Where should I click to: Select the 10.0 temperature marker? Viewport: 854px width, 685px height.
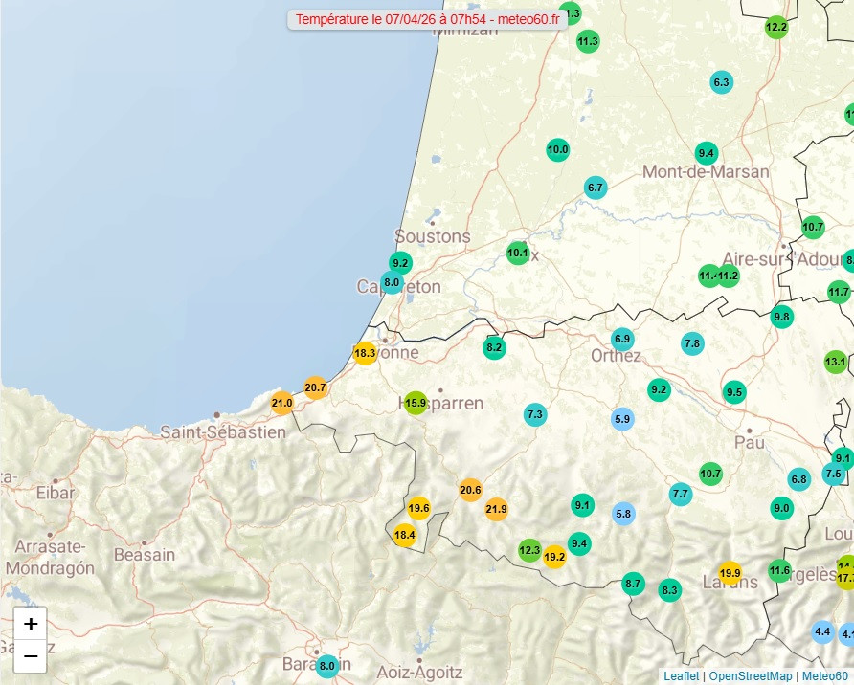pos(558,149)
